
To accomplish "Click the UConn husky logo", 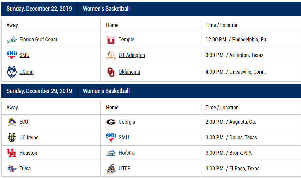I will [12, 72].
